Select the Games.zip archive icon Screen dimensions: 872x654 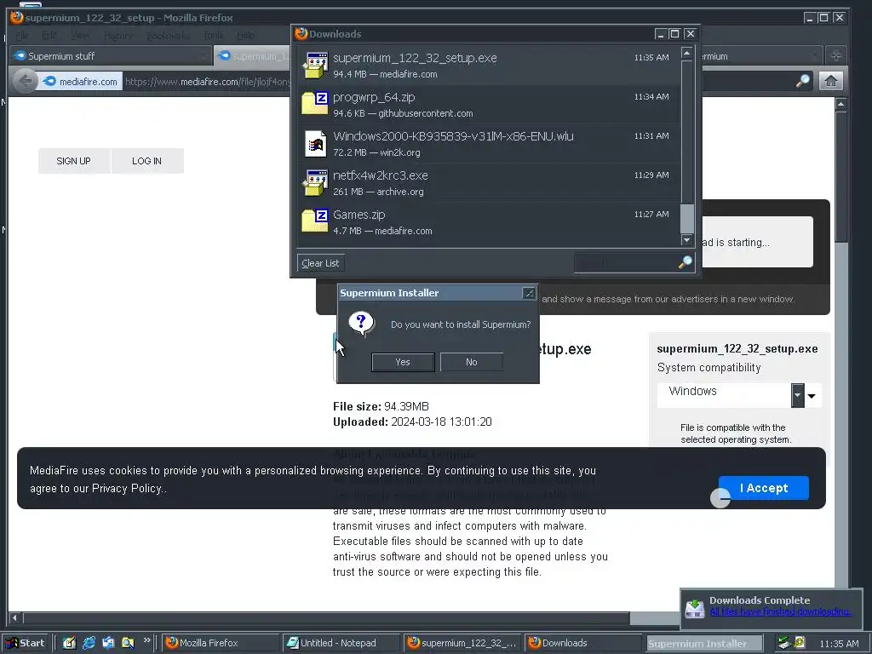tap(315, 221)
